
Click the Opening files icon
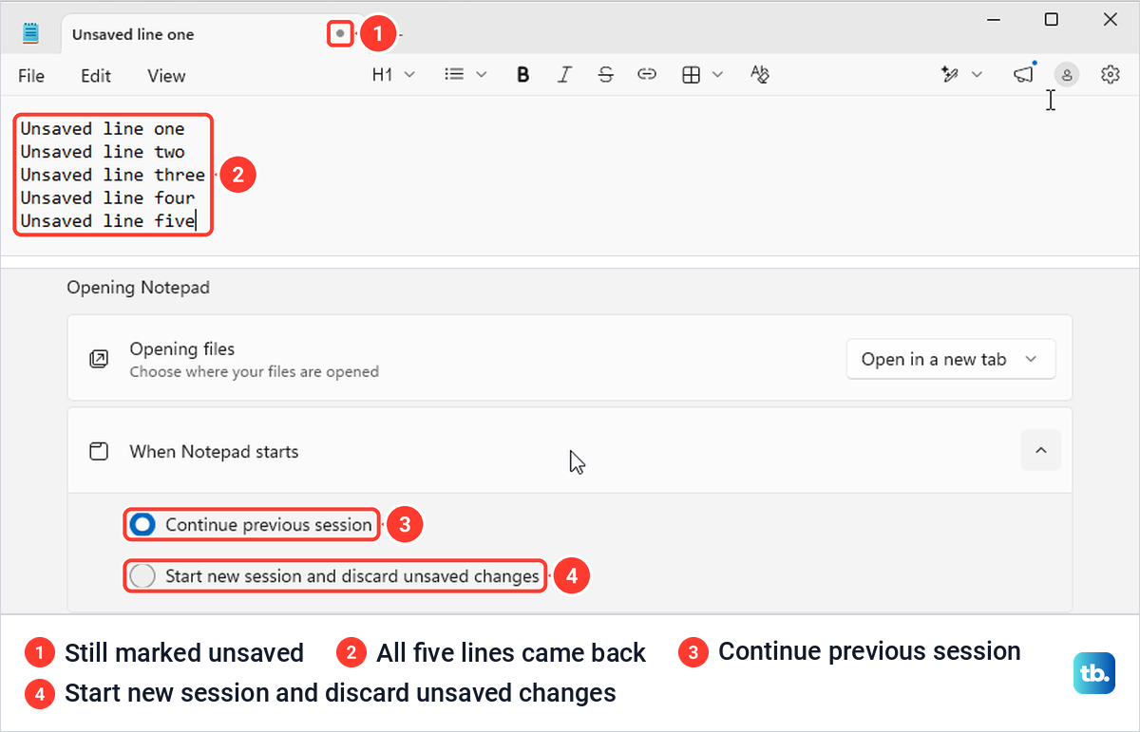[99, 359]
